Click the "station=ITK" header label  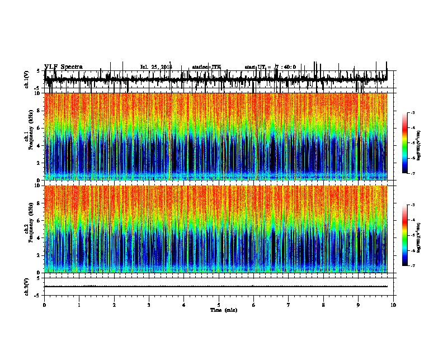coord(206,67)
